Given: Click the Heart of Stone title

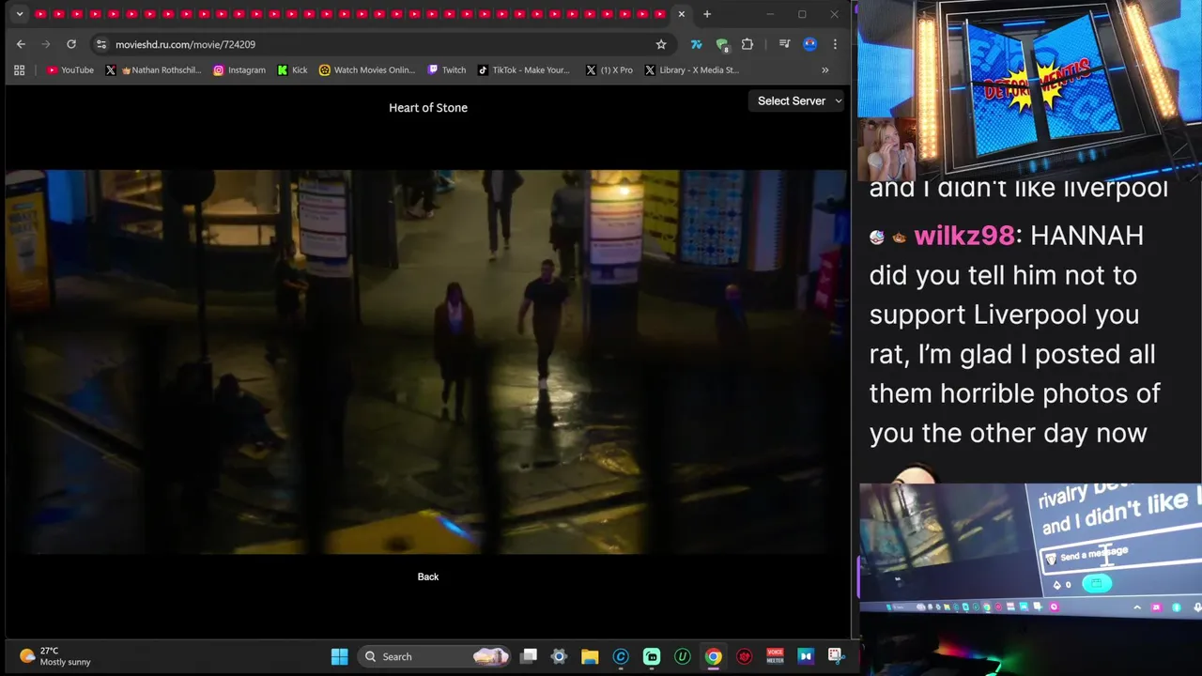Looking at the screenshot, I should (x=428, y=108).
